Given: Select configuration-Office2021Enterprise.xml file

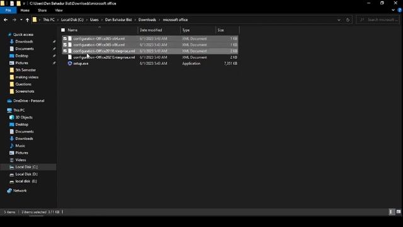Looking at the screenshot, I should [x=104, y=57].
